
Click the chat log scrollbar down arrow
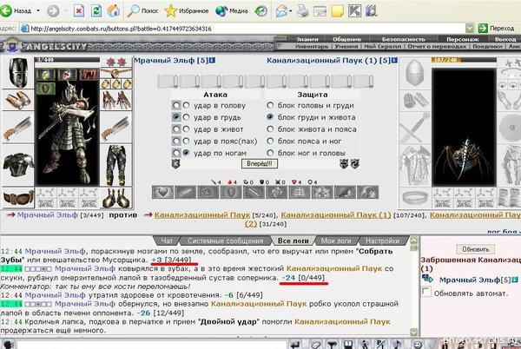tap(413, 332)
